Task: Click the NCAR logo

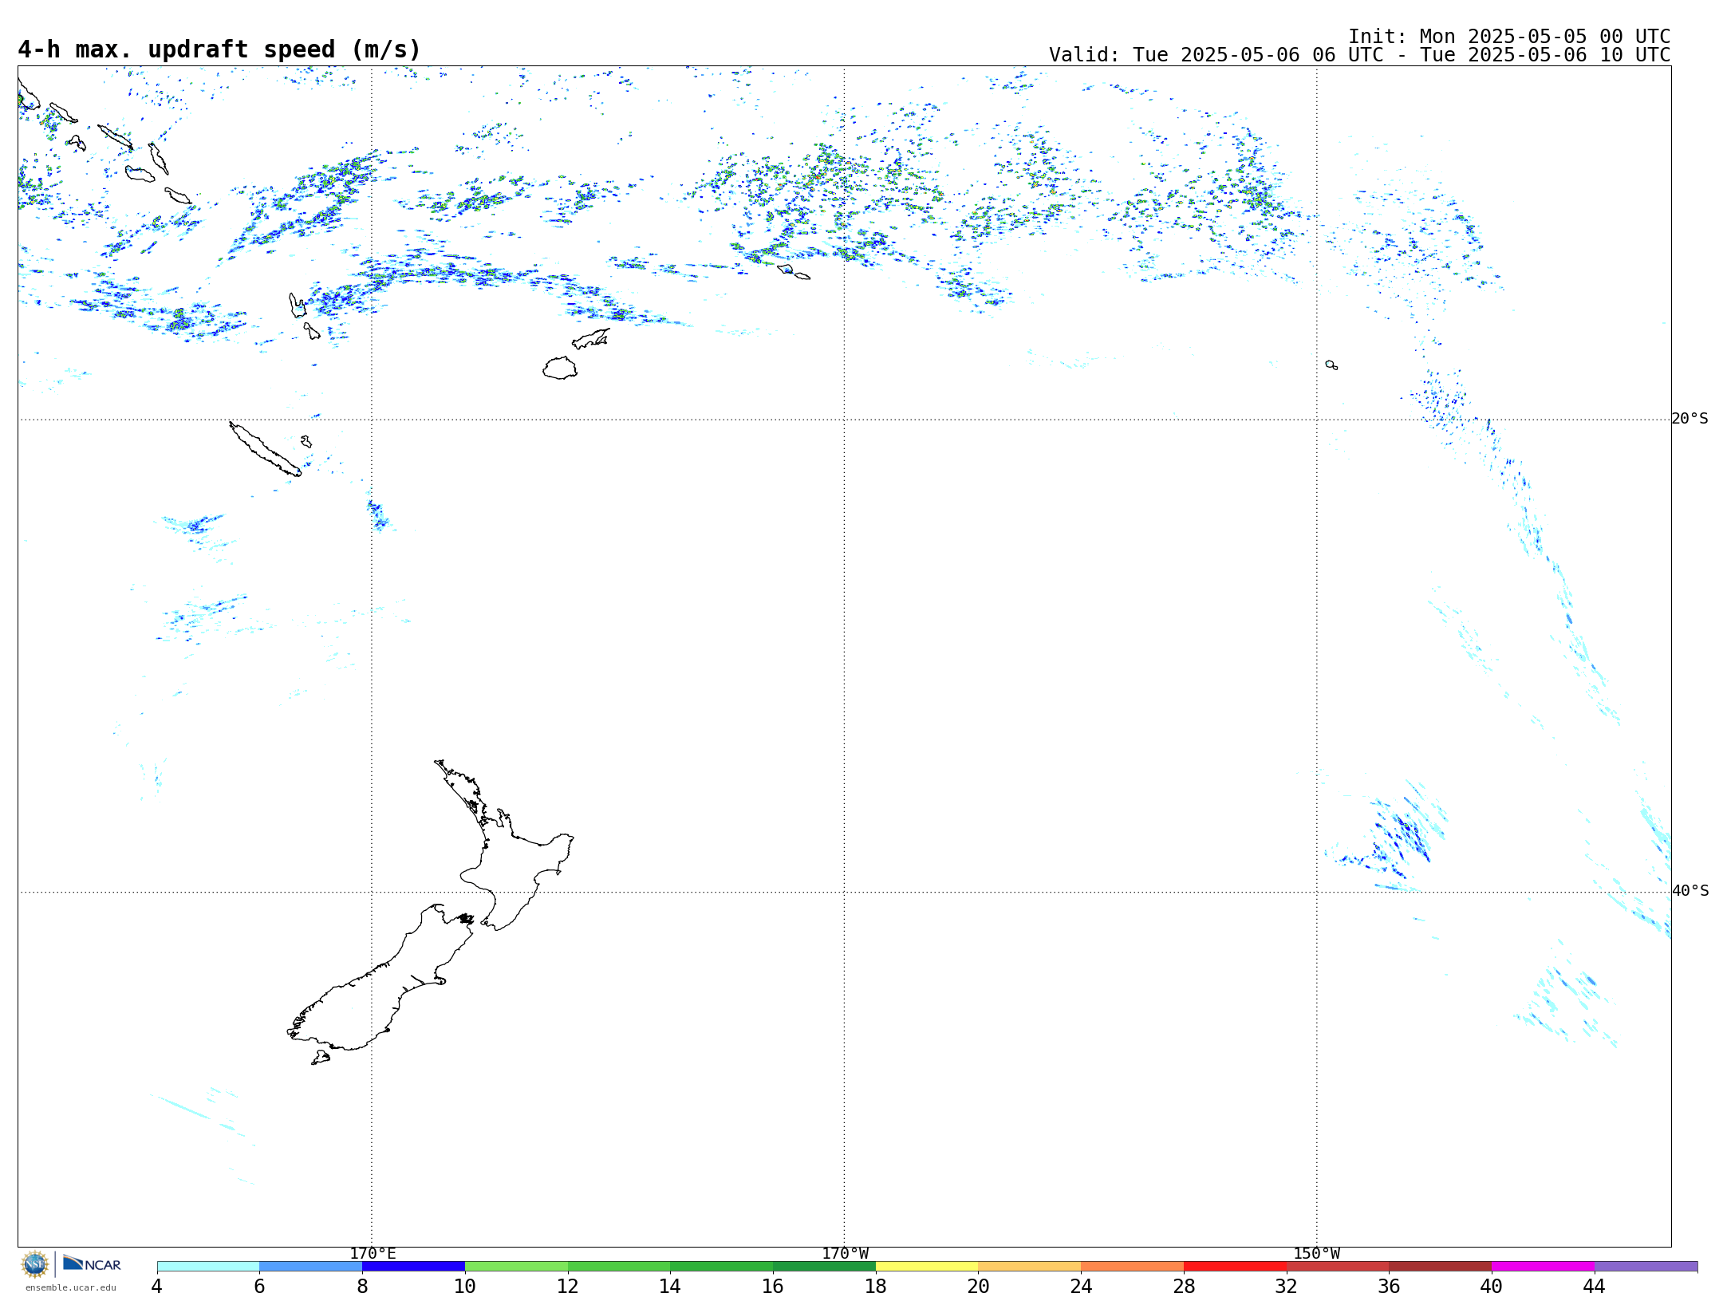Action: click(92, 1263)
